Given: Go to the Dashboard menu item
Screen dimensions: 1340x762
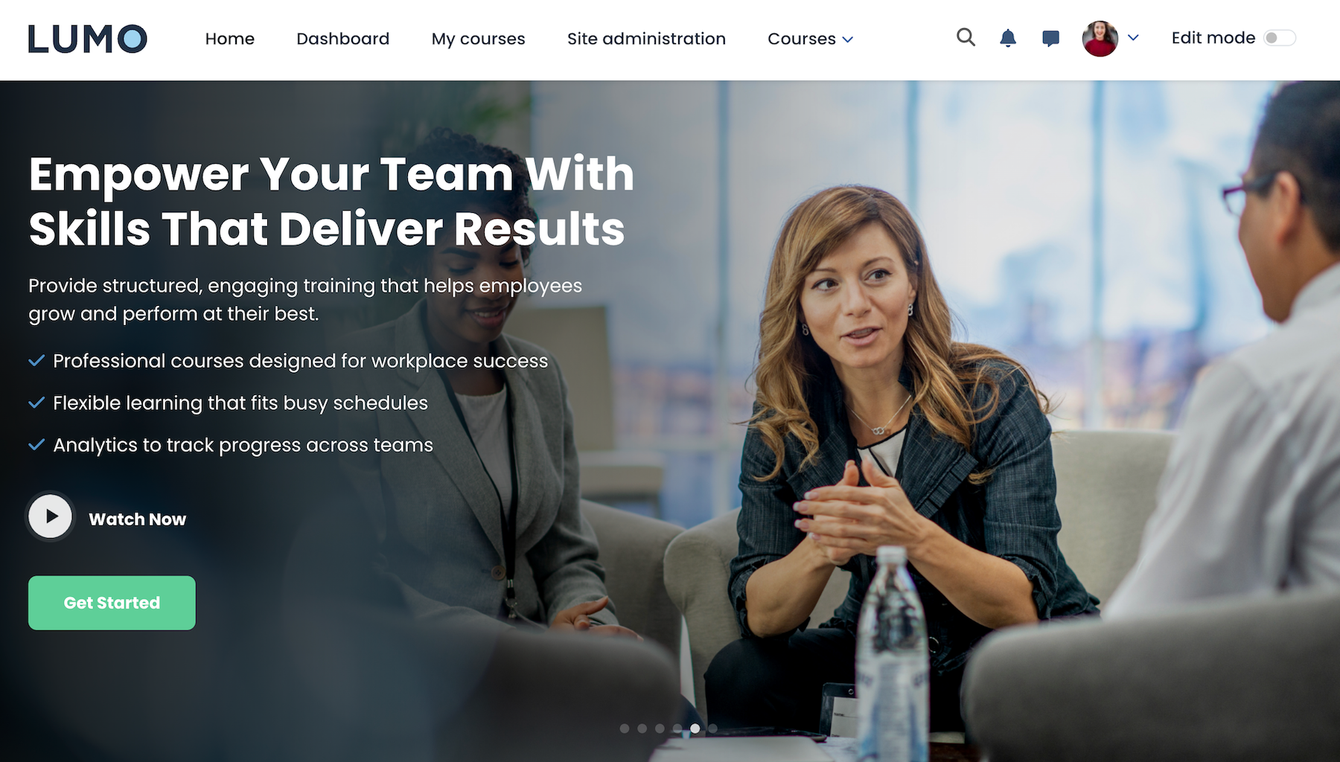Looking at the screenshot, I should point(342,39).
